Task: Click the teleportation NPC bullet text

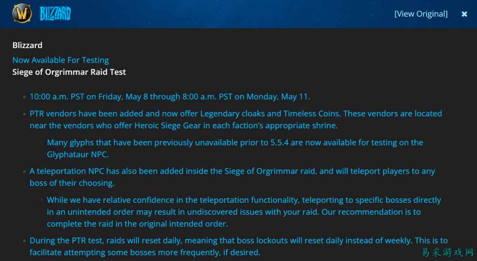Action: [x=232, y=177]
